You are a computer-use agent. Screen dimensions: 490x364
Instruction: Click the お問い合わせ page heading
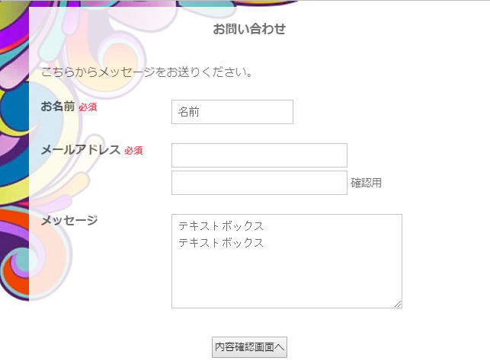tap(249, 30)
